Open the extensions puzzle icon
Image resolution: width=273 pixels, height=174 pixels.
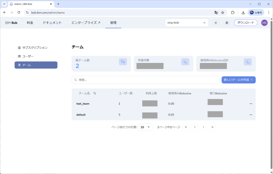(232, 12)
